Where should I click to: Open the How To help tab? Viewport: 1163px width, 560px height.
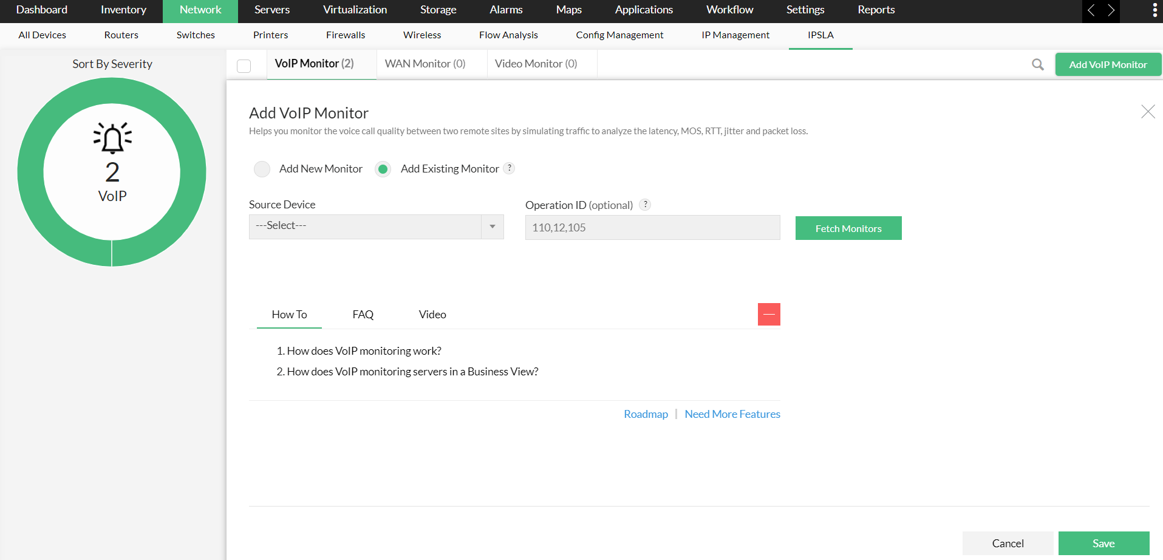[x=289, y=315]
